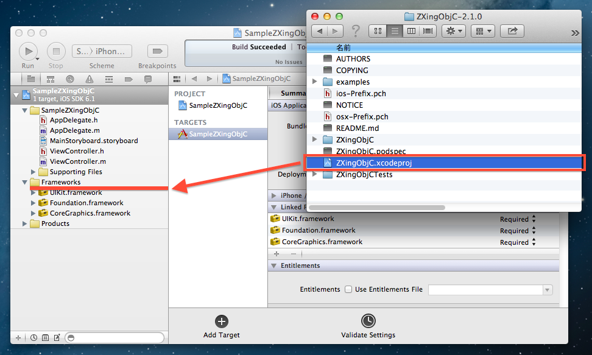This screenshot has height=355, width=592.
Task: Show the Issue navigator warning icon
Action: click(x=90, y=79)
